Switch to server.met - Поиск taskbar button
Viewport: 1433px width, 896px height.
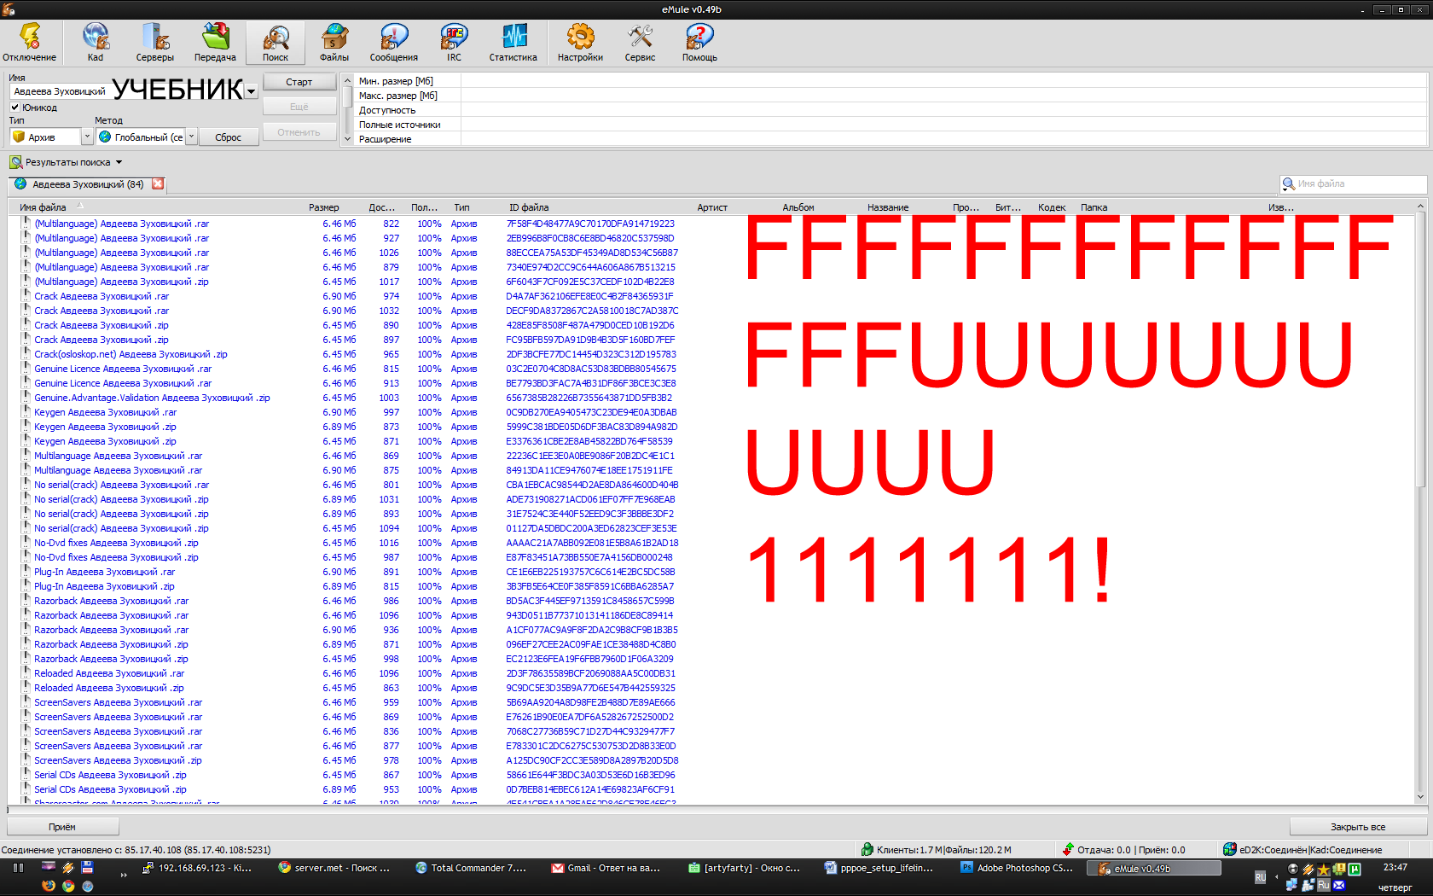click(x=334, y=868)
